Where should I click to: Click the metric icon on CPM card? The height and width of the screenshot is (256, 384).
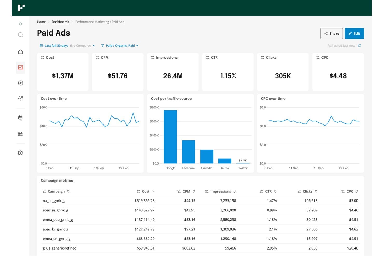(98, 58)
